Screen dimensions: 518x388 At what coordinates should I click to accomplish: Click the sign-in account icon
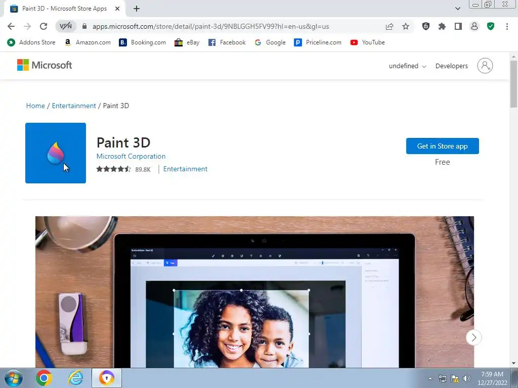click(485, 66)
